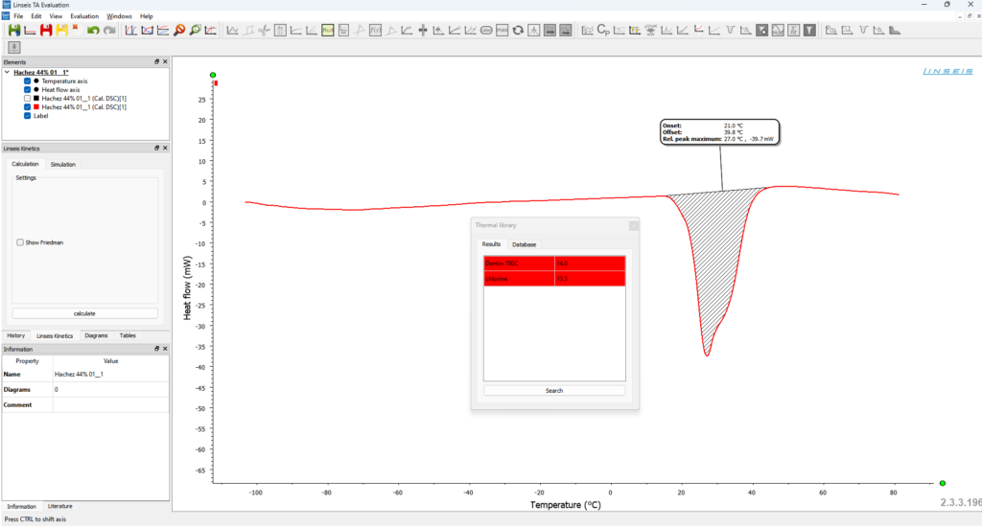The height and width of the screenshot is (527, 982).
Task: Collapse the Hachez 44% 01_1 tree node
Action: pyautogui.click(x=8, y=72)
